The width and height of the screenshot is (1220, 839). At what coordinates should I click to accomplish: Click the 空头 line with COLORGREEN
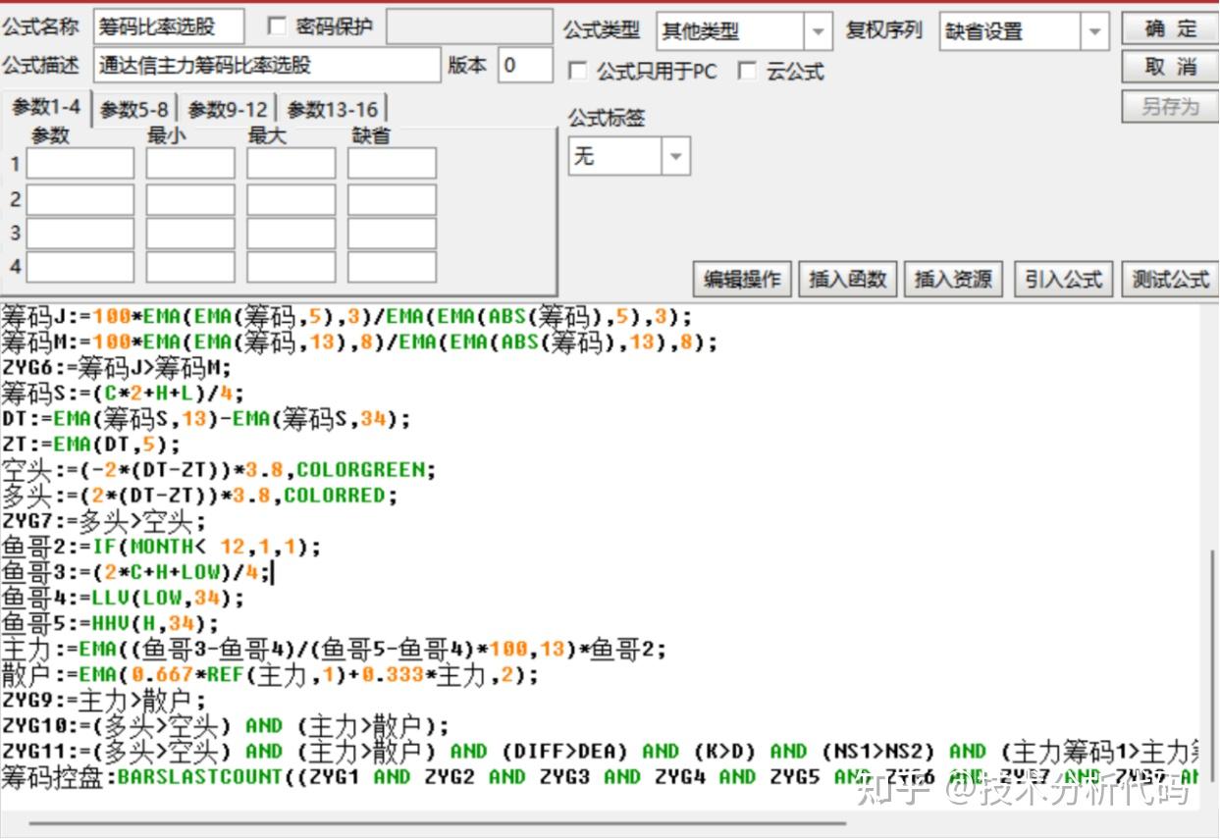[x=218, y=470]
